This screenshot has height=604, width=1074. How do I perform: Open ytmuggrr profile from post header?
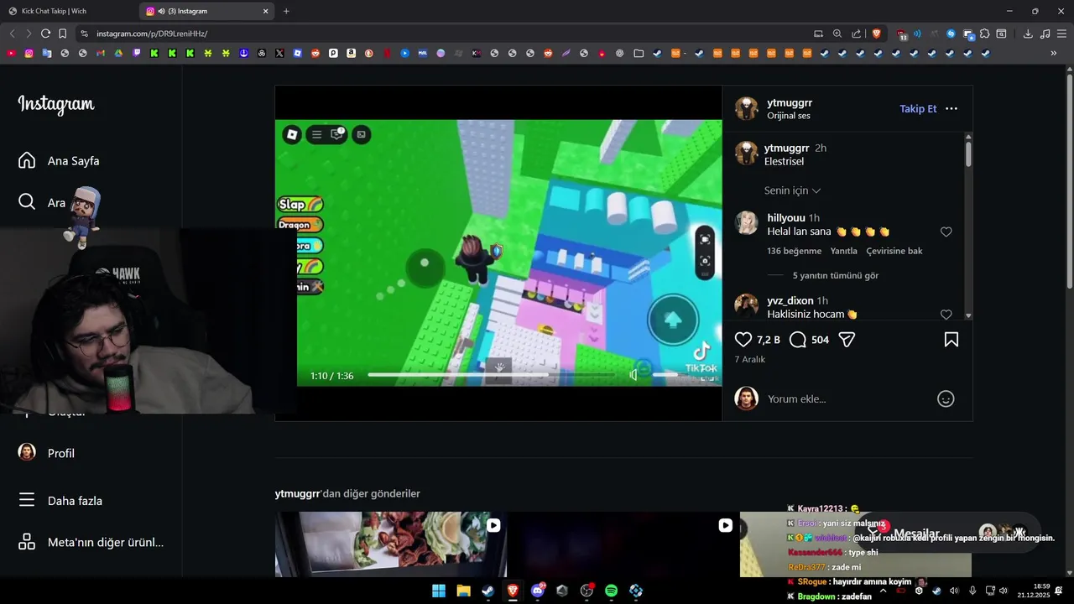point(790,103)
